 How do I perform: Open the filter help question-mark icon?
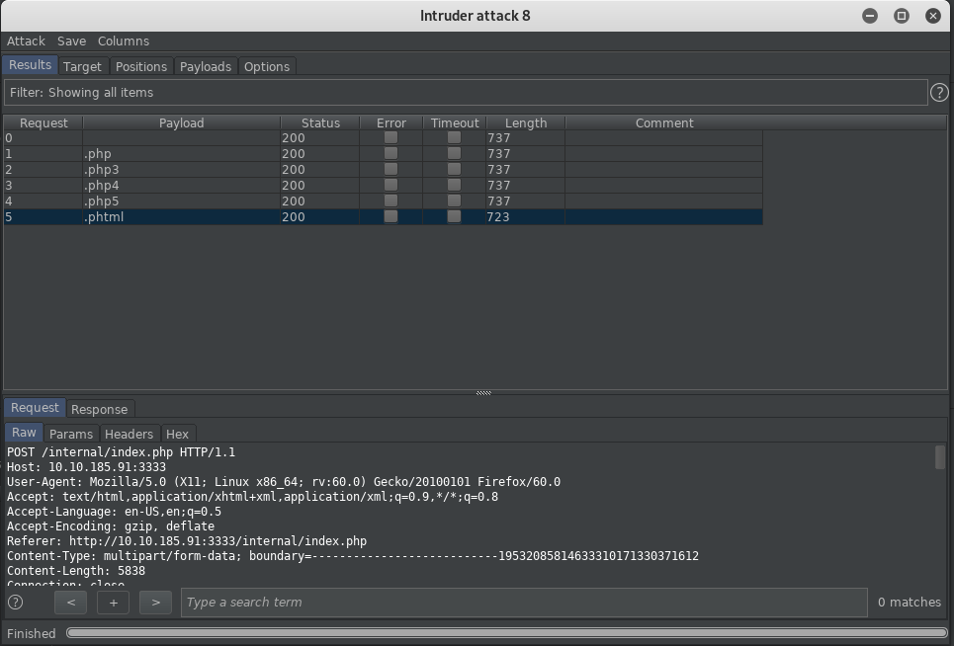coord(939,93)
